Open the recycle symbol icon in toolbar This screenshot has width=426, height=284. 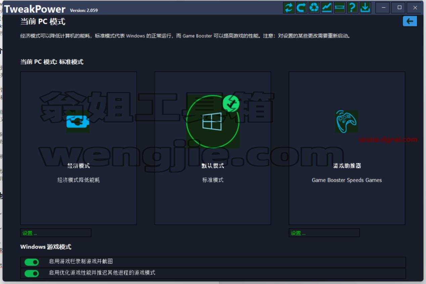314,7
